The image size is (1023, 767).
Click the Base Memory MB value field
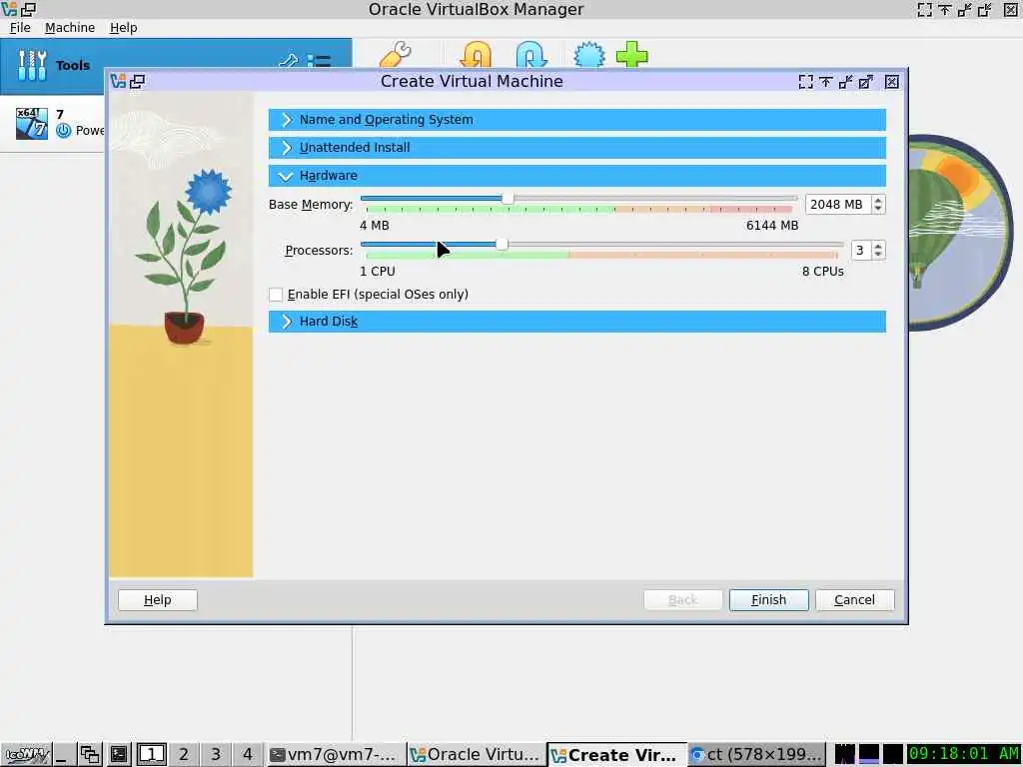click(838, 205)
